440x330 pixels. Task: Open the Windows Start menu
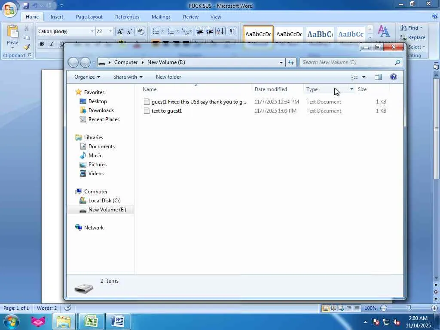tap(11, 321)
